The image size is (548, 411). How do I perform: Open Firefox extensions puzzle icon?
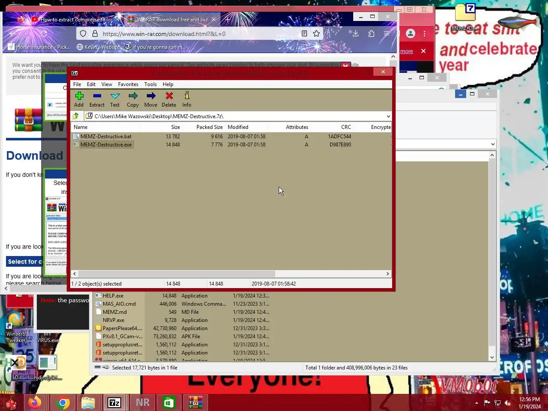click(x=371, y=33)
